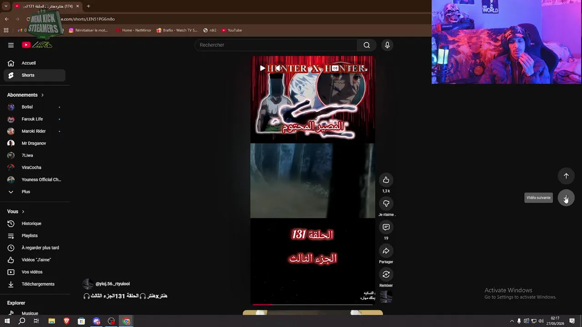Play the Short using the play icon
This screenshot has height=327, width=582.
pos(262,68)
